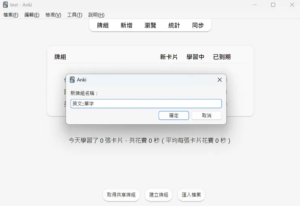The image size is (300, 206).
Task: Click the 學習中 column header
Action: tap(195, 57)
